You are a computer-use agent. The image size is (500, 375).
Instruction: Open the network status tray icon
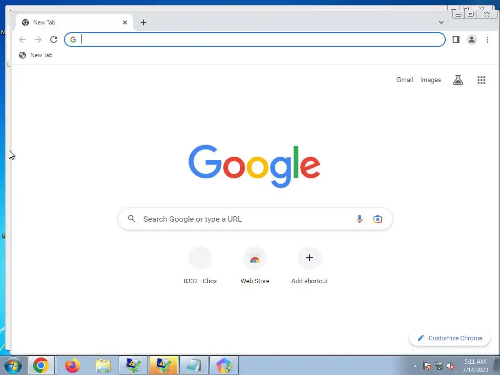point(439,366)
